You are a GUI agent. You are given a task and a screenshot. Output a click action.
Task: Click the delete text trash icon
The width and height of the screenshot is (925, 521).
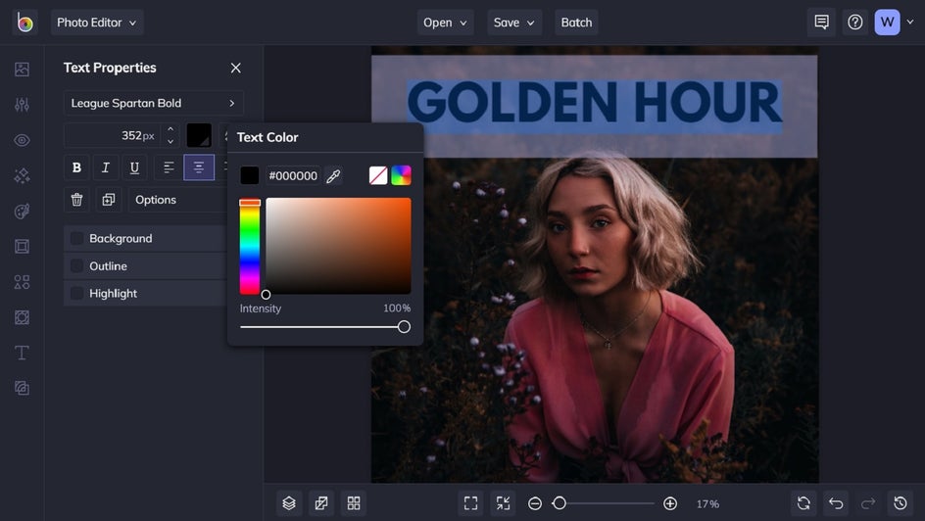click(76, 200)
